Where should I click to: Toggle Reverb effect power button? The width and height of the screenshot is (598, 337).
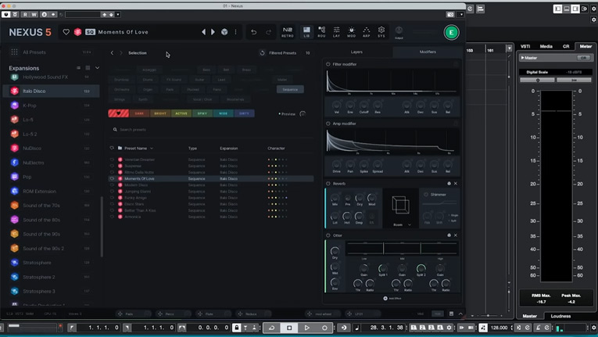coord(328,184)
